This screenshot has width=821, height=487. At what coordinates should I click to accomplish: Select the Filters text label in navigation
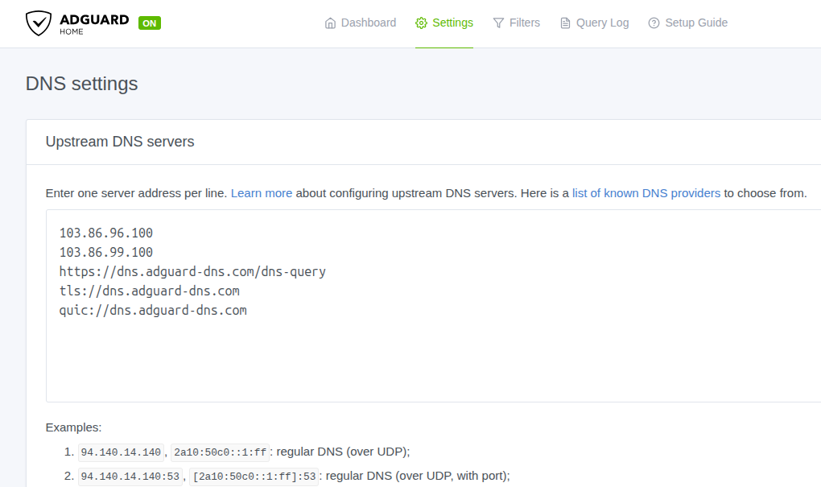coord(525,23)
